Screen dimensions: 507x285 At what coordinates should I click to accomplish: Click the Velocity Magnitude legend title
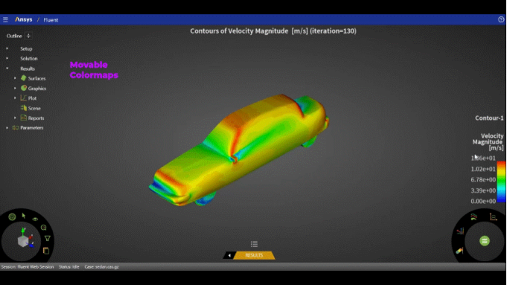click(488, 142)
